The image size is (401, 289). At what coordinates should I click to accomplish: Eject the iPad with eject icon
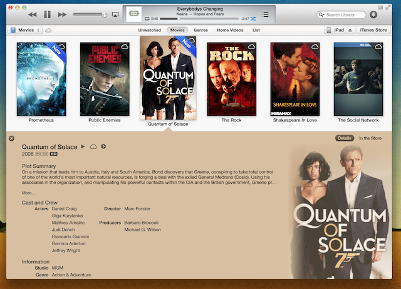click(x=350, y=30)
